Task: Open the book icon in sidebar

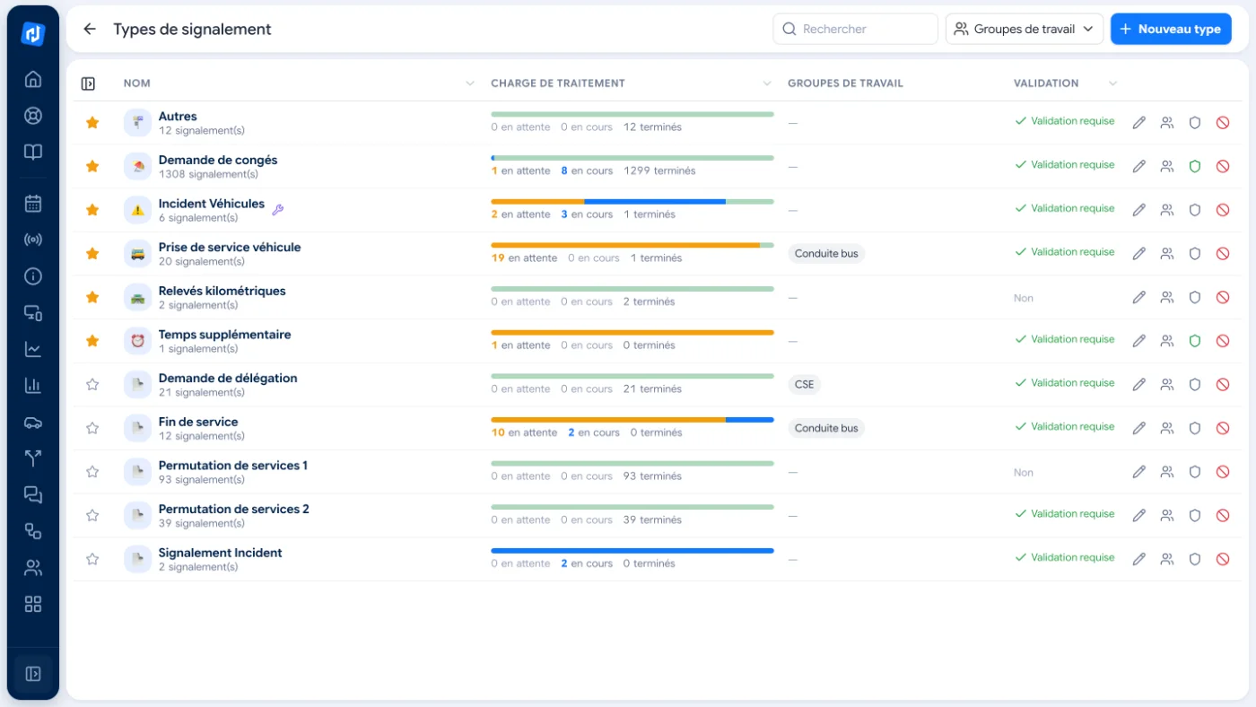Action: pyautogui.click(x=33, y=152)
